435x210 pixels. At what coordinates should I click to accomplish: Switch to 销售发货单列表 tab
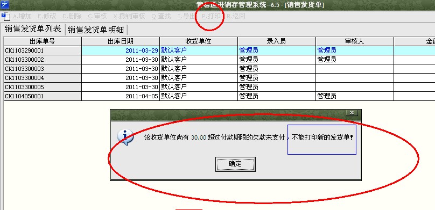(33, 29)
